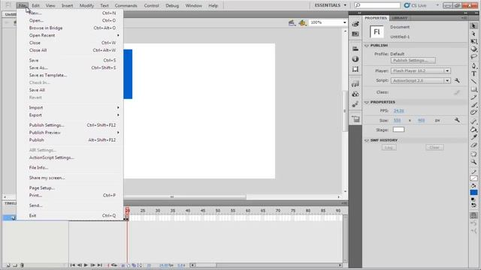Collapse the PROPERTIES section
481x270 pixels.
click(367, 102)
